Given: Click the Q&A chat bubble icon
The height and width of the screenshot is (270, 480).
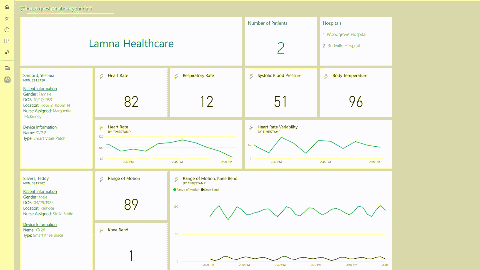Looking at the screenshot, I should pos(23,9).
